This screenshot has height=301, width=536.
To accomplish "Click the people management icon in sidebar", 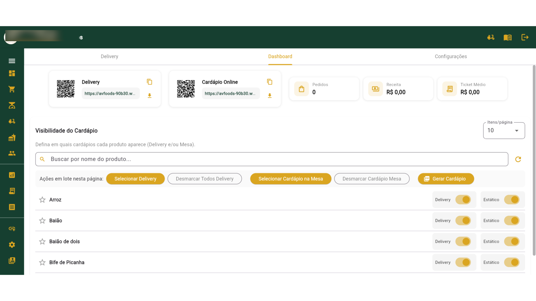I will point(12,153).
